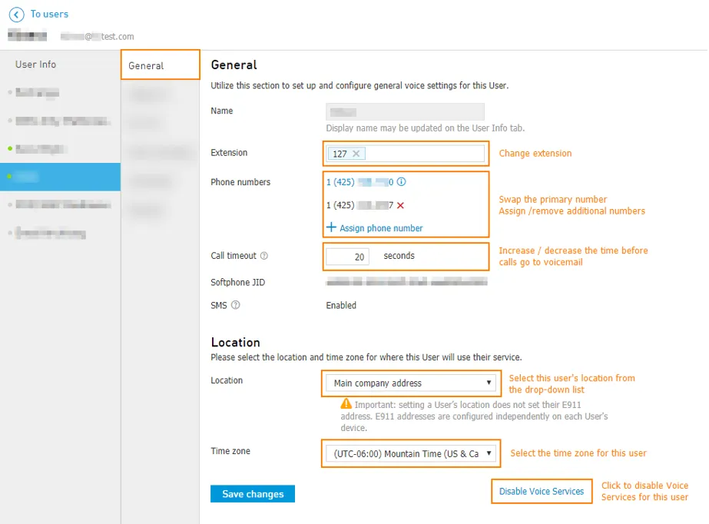This screenshot has width=709, height=524.
Task: Click the Assign phone number link
Action: tap(381, 228)
